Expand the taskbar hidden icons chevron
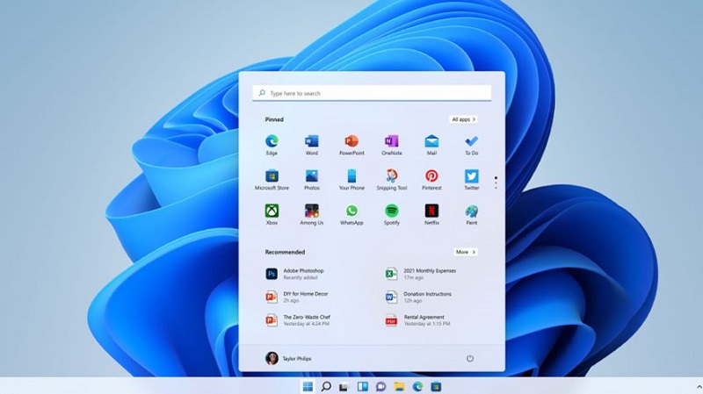703x394 pixels. tap(699, 386)
